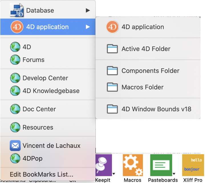Click the Macros label in the toolbar
The width and height of the screenshot is (205, 183).
(133, 180)
